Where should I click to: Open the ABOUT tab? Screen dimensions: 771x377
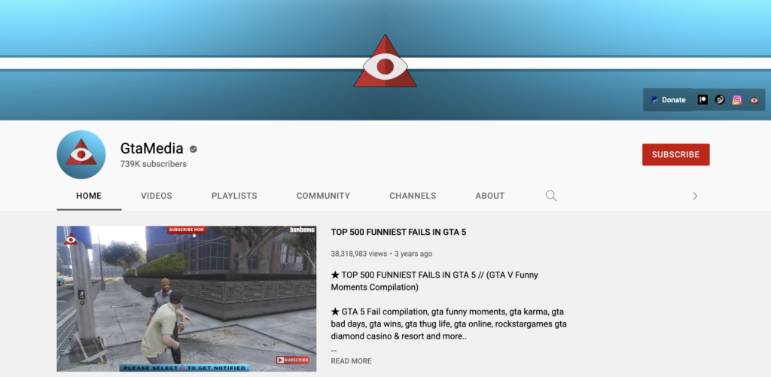pos(489,196)
